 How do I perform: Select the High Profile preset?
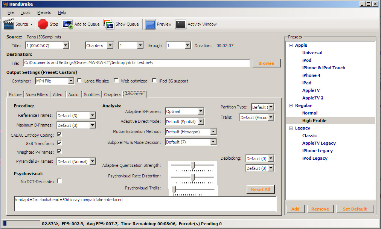point(314,121)
